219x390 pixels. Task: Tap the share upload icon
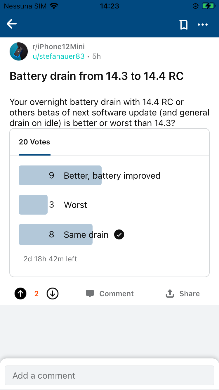coord(170,294)
